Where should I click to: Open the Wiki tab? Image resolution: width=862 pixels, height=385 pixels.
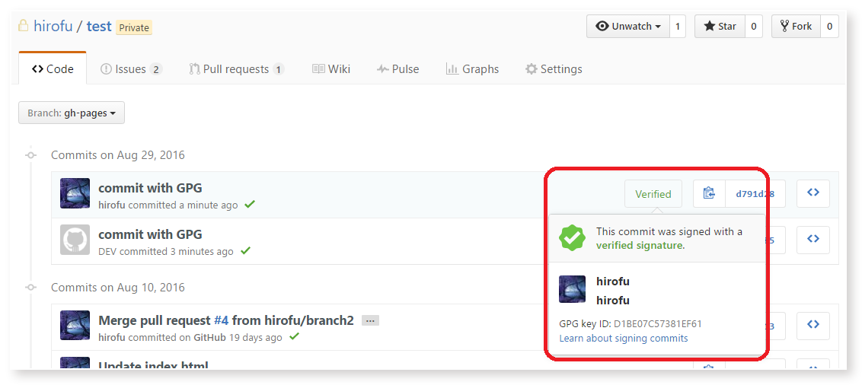pos(331,69)
